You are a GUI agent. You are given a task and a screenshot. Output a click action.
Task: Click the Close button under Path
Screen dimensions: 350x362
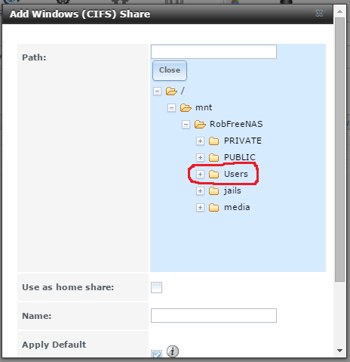pyautogui.click(x=170, y=70)
